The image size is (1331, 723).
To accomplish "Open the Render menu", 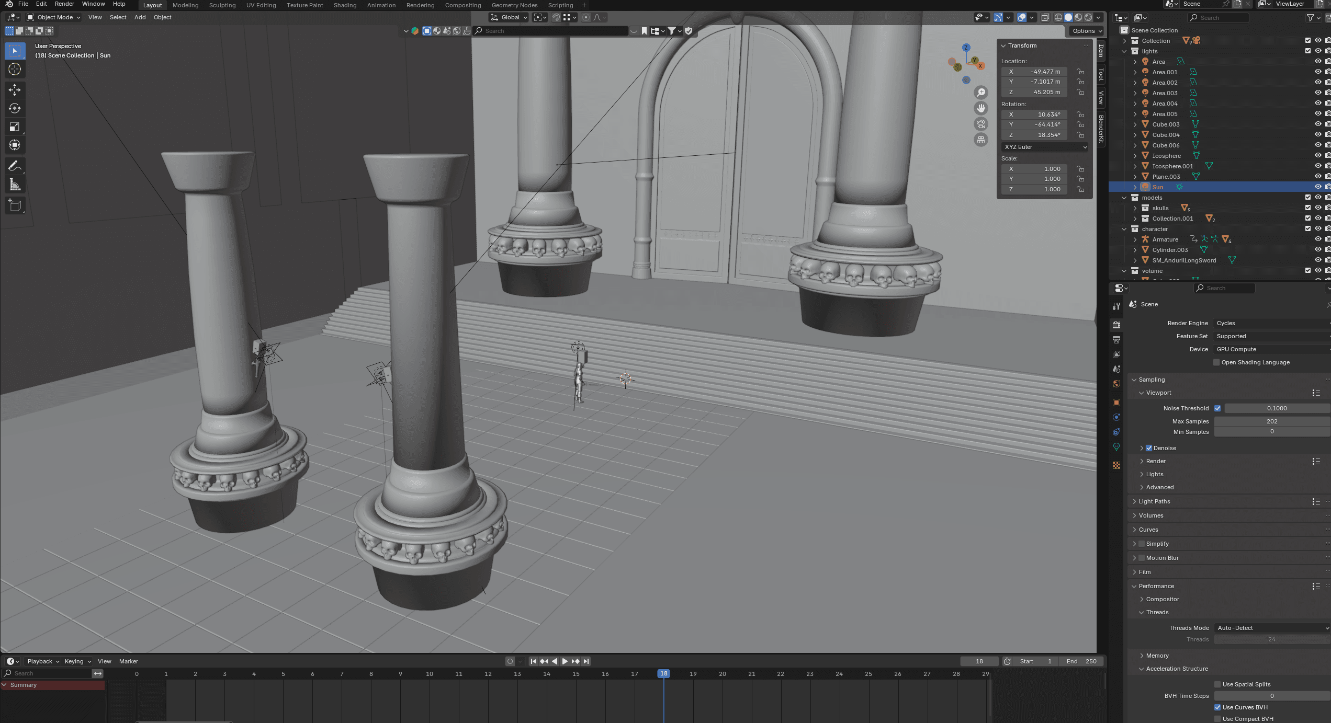I will click(64, 4).
